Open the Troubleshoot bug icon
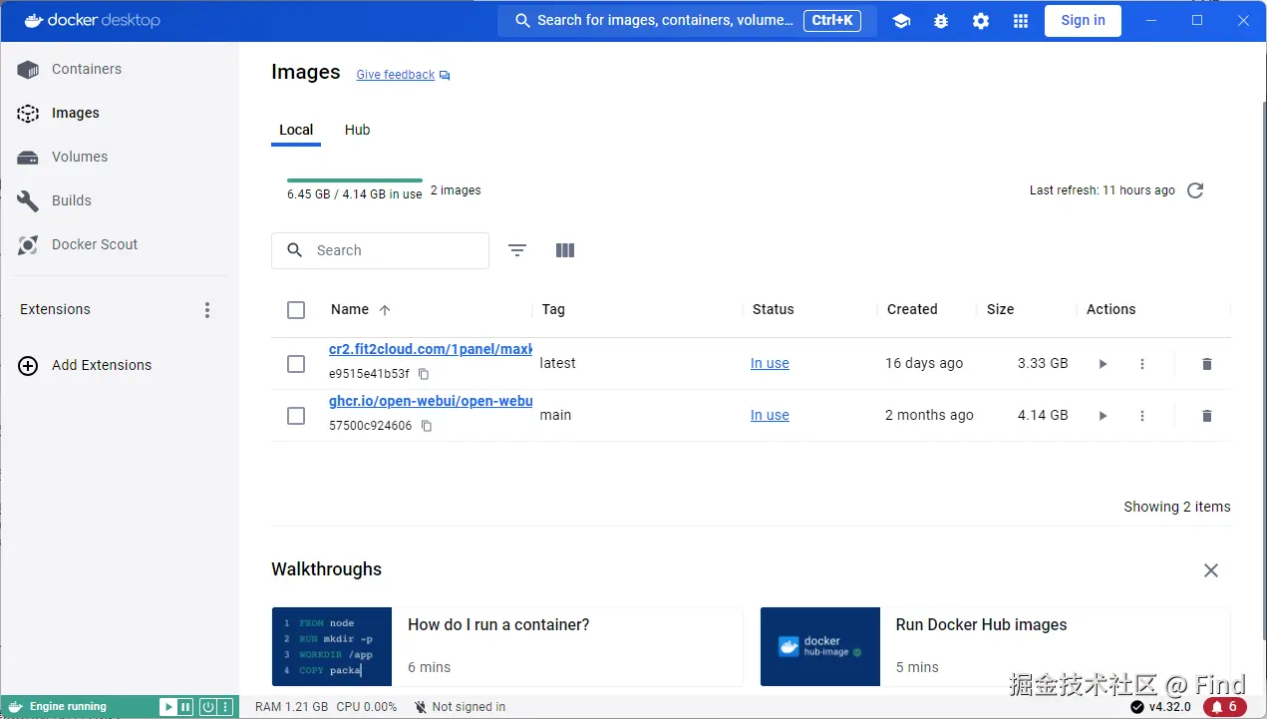Image resolution: width=1267 pixels, height=719 pixels. (941, 21)
